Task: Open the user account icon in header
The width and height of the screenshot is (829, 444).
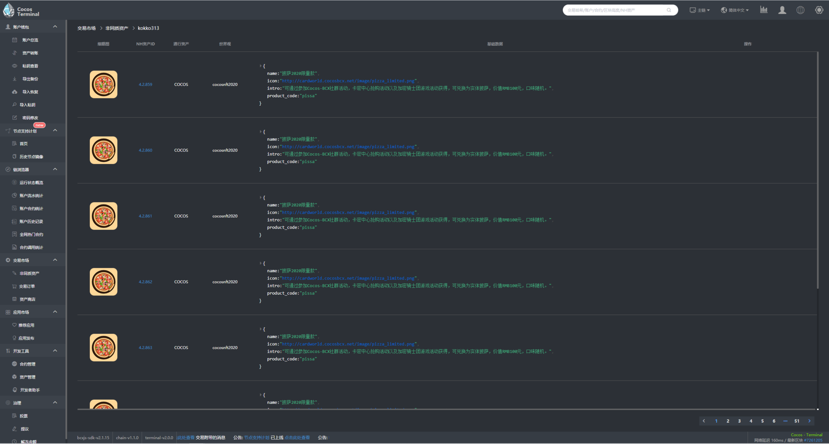Action: [782, 10]
